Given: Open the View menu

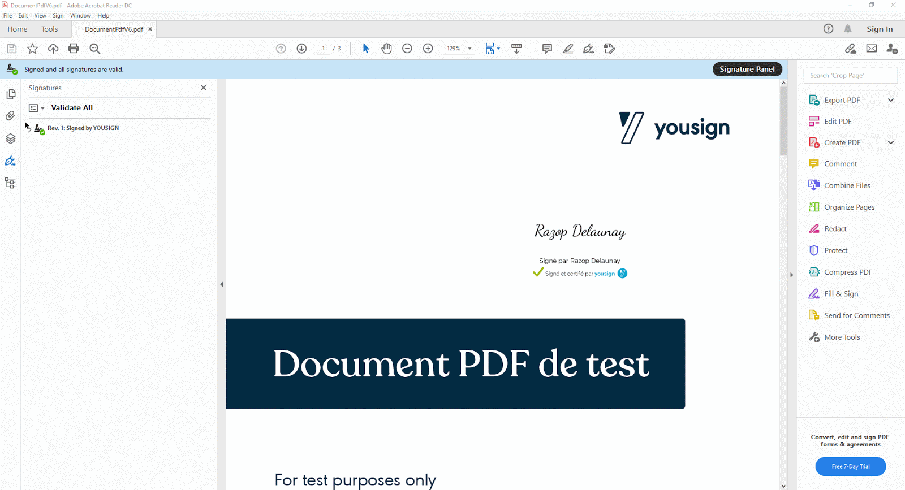Looking at the screenshot, I should [40, 16].
